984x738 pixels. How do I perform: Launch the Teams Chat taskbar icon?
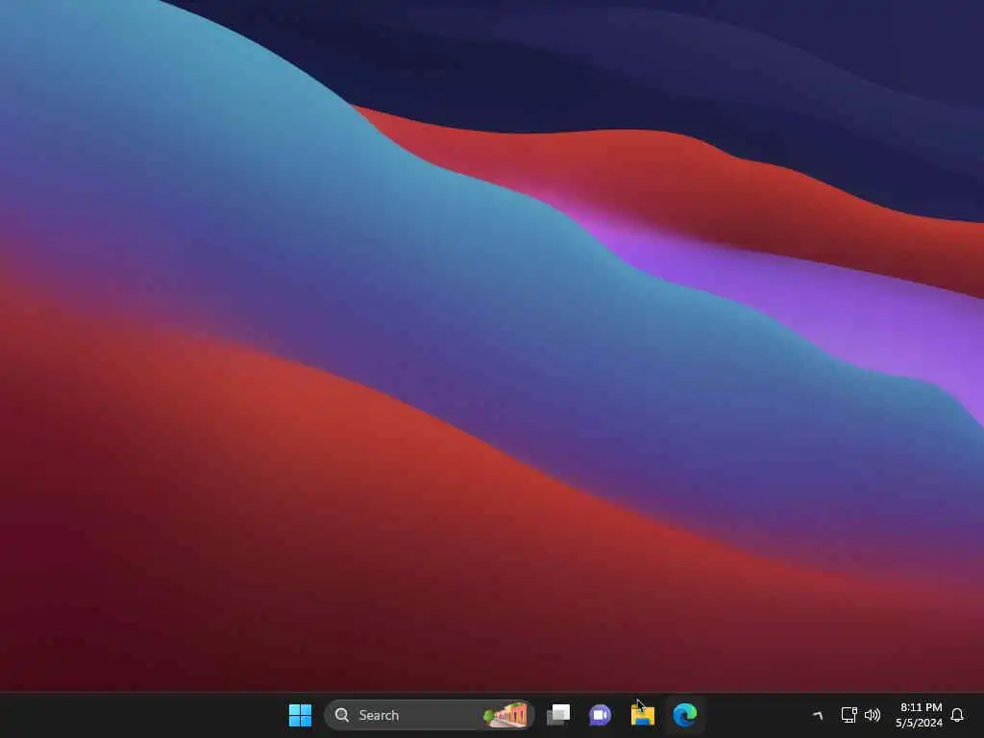[x=600, y=715]
